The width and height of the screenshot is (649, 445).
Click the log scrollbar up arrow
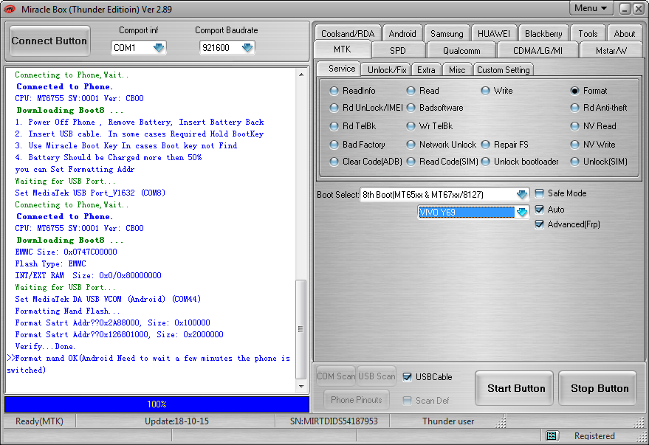(301, 75)
